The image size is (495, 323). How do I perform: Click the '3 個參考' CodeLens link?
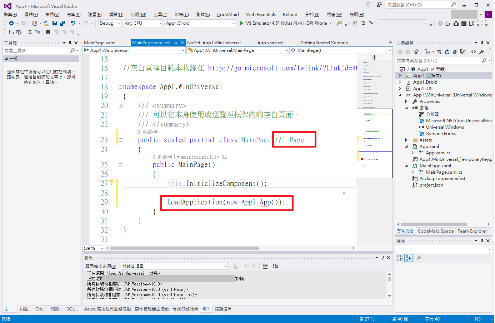click(148, 132)
